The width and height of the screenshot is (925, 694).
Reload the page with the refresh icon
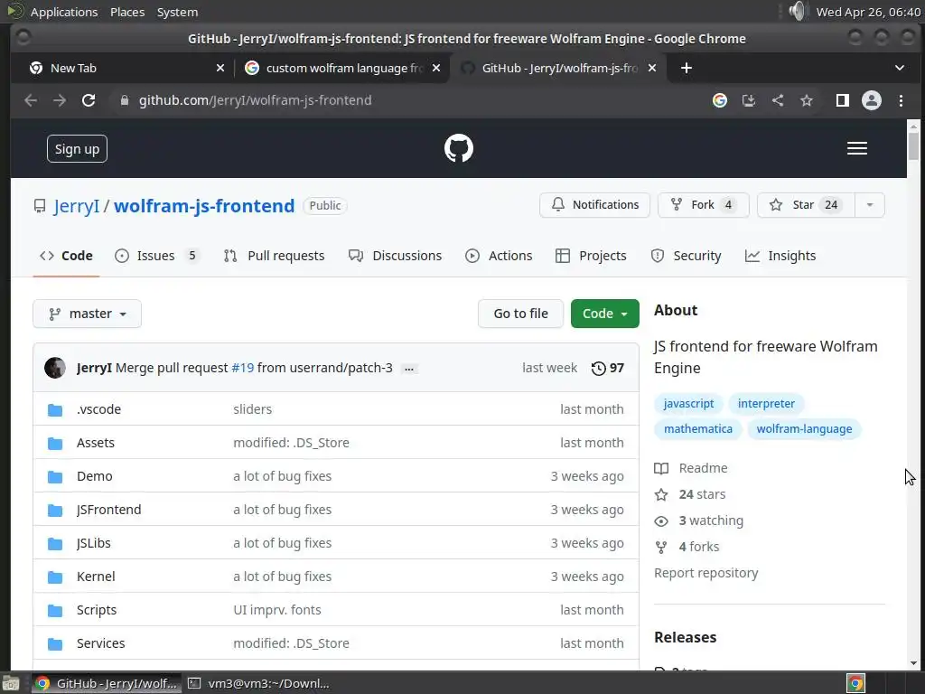click(89, 100)
